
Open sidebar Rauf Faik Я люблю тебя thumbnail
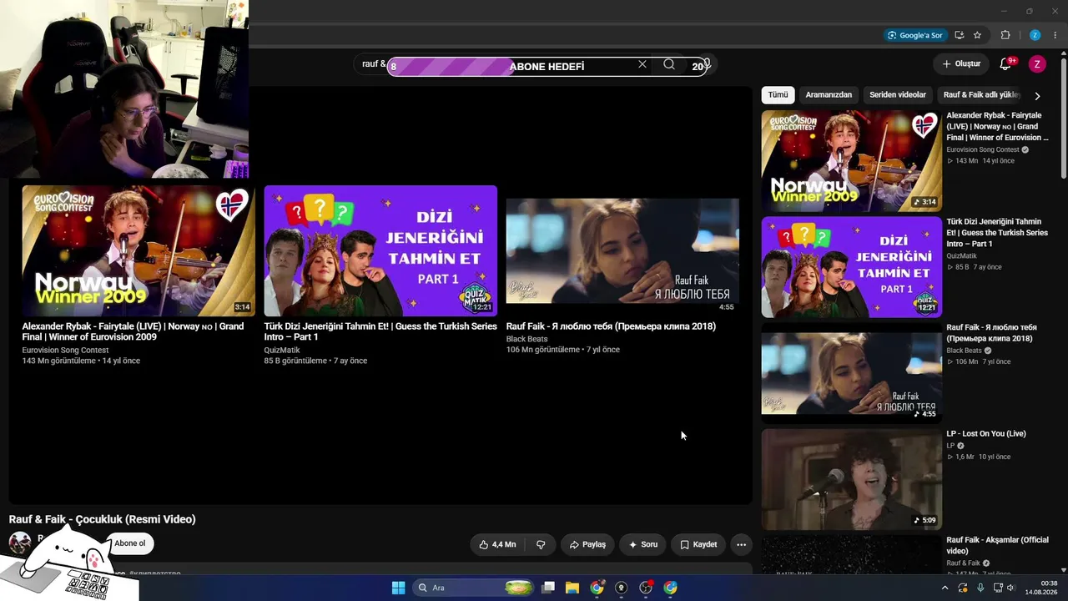[851, 373]
